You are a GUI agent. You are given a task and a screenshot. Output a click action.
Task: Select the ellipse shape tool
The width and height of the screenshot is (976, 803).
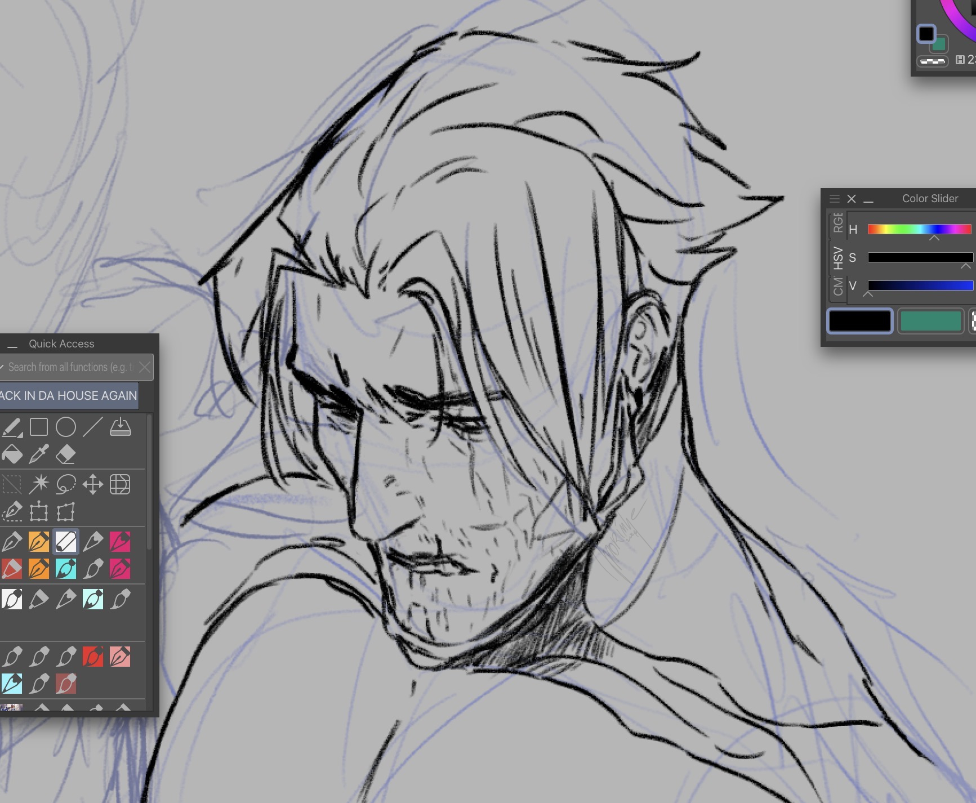click(66, 427)
